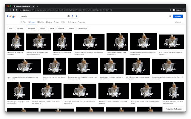Open a new browser tab
The width and height of the screenshot is (191, 119).
[37, 6]
